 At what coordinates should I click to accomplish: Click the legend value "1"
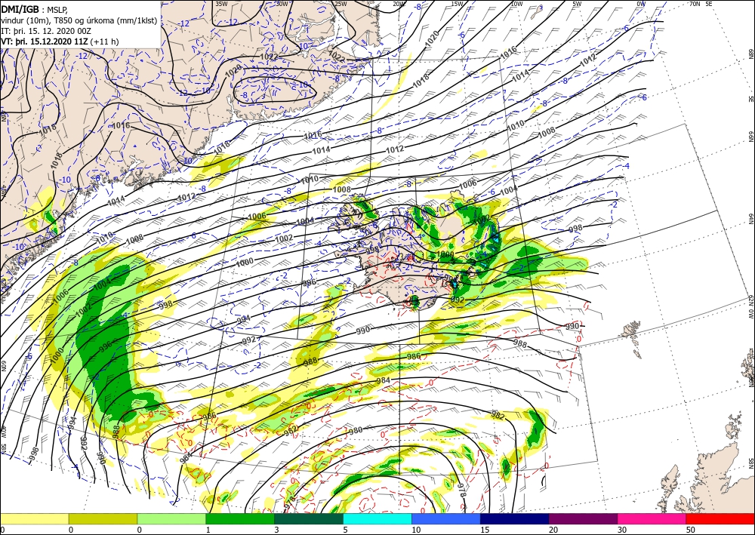(208, 530)
